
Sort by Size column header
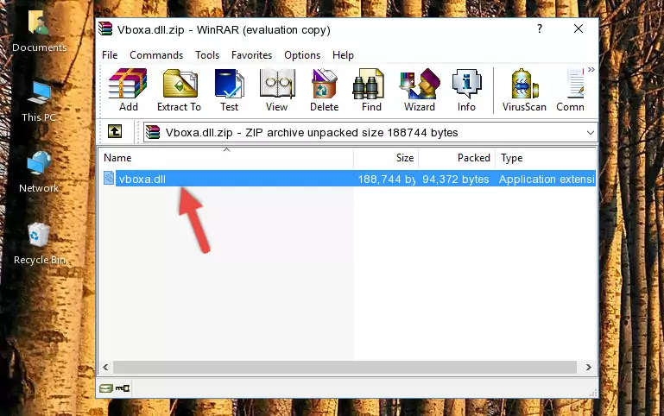[386, 158]
